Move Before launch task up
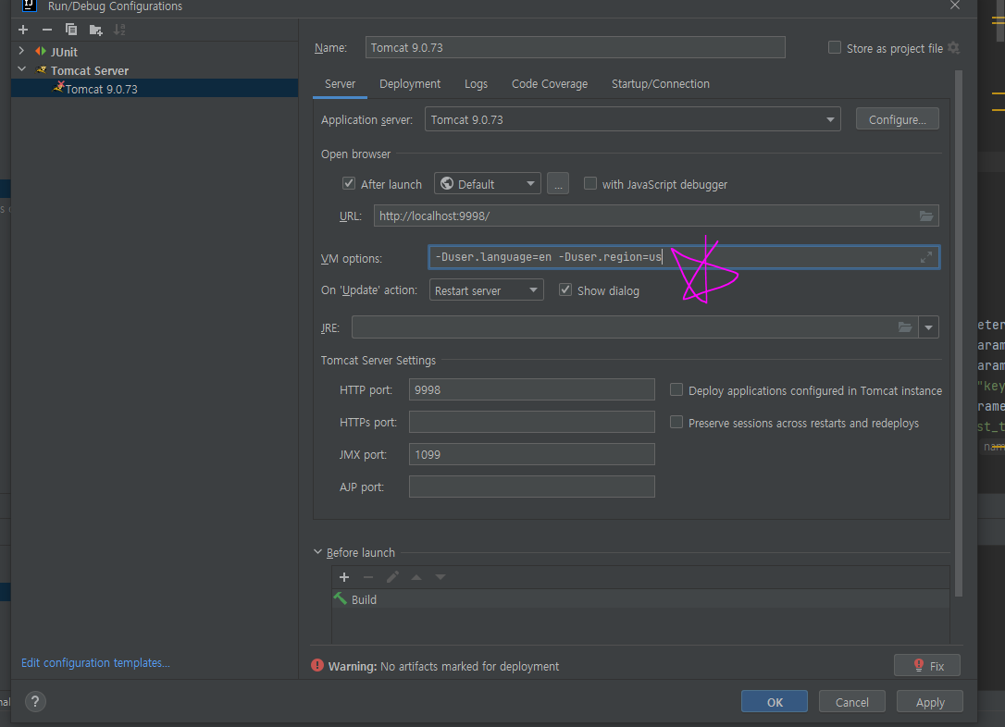 coord(416,577)
